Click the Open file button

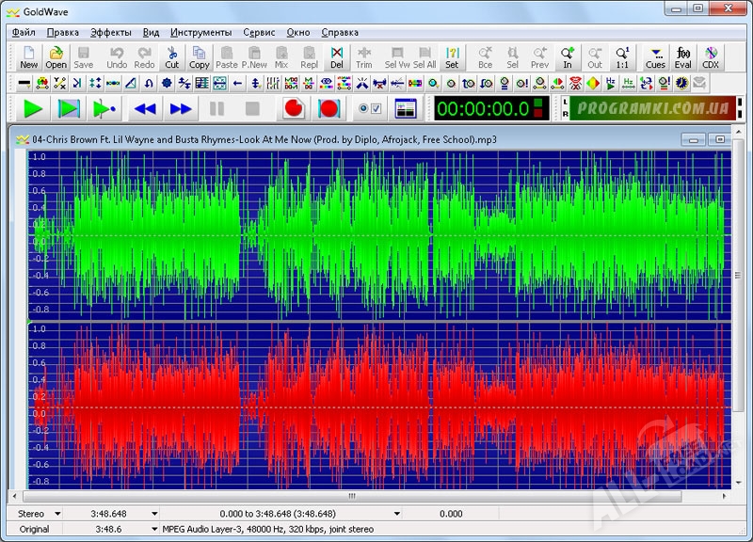click(56, 57)
